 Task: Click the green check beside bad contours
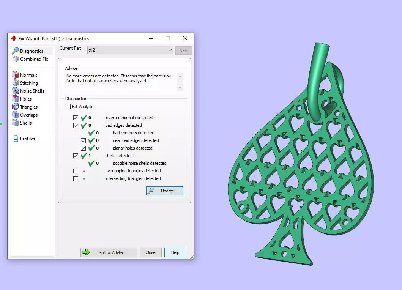(91, 133)
